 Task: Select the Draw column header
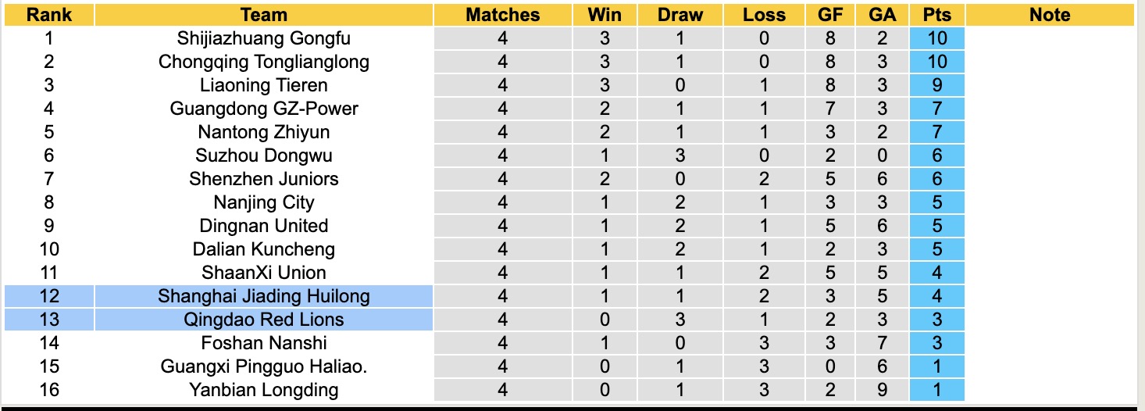coord(680,15)
